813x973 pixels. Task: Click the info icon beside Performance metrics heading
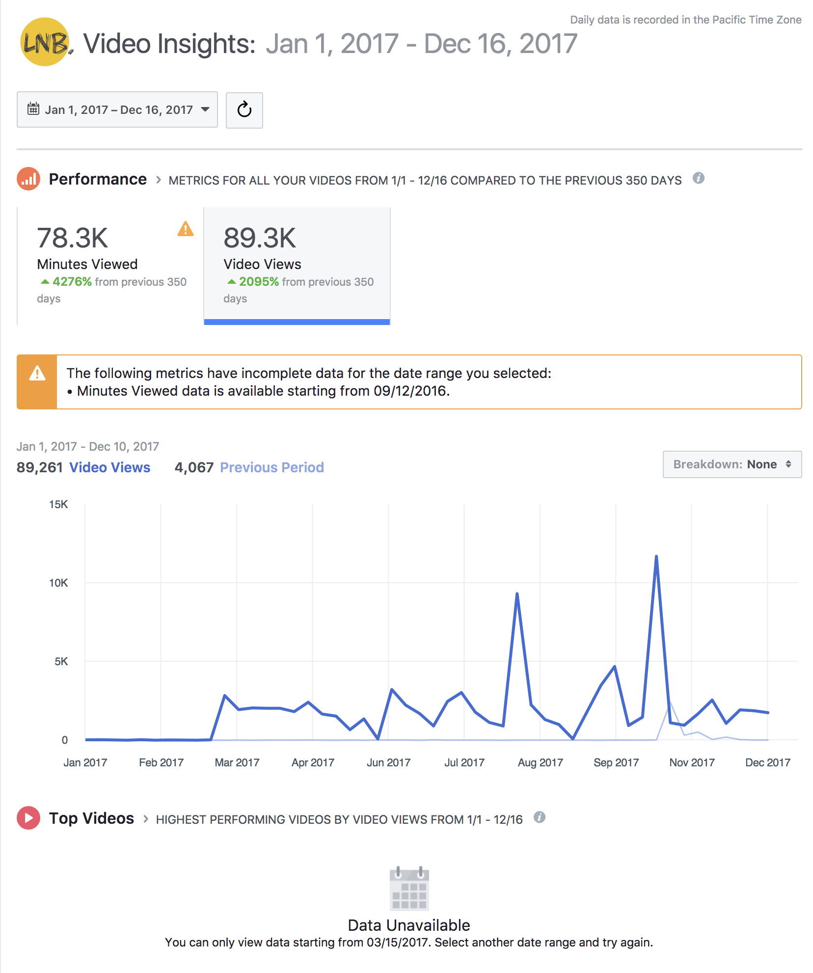pos(698,178)
